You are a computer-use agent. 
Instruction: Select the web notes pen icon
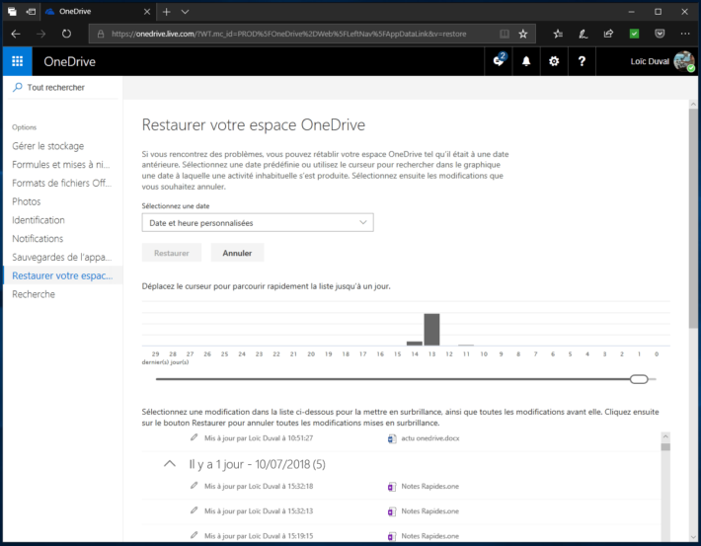coord(583,34)
